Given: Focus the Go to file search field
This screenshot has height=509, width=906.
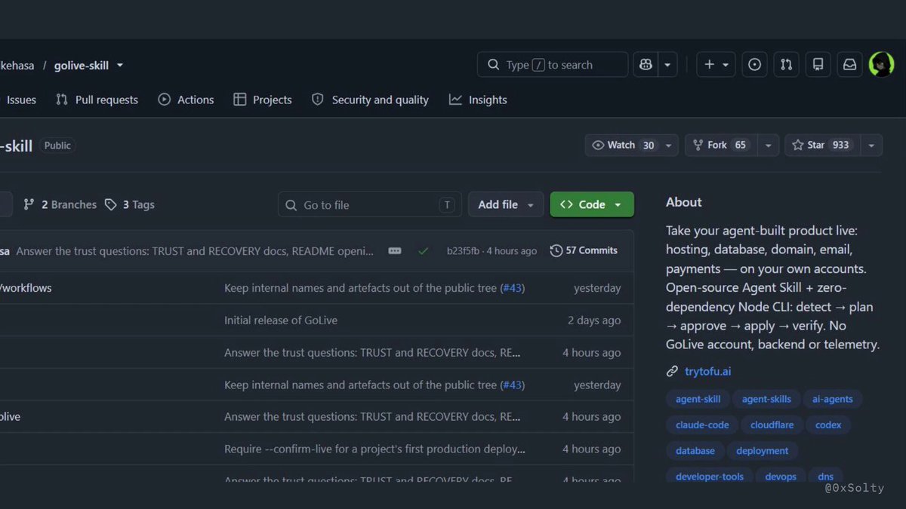Looking at the screenshot, I should pos(370,204).
